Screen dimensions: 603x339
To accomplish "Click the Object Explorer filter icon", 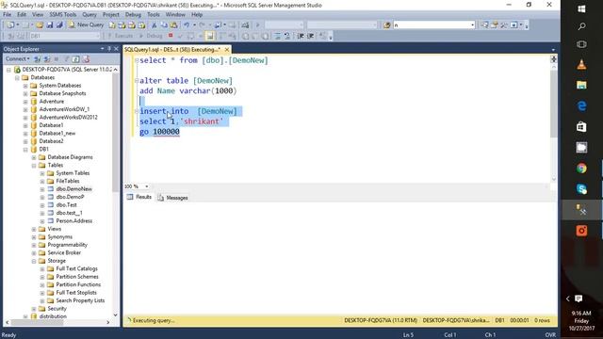I will [x=66, y=59].
